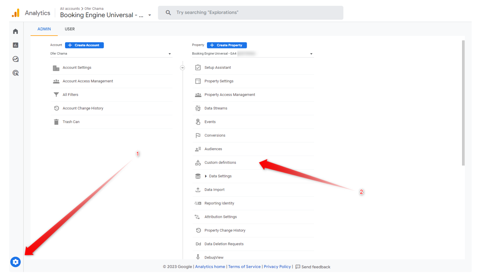Open the Reports bar chart icon
Image resolution: width=478 pixels, height=278 pixels.
click(x=15, y=45)
